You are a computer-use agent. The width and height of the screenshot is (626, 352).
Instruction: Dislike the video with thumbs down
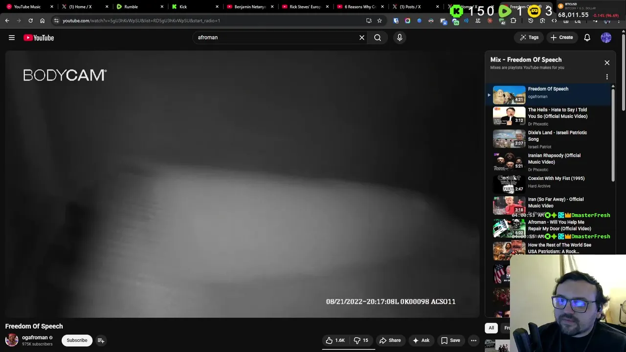pyautogui.click(x=361, y=340)
